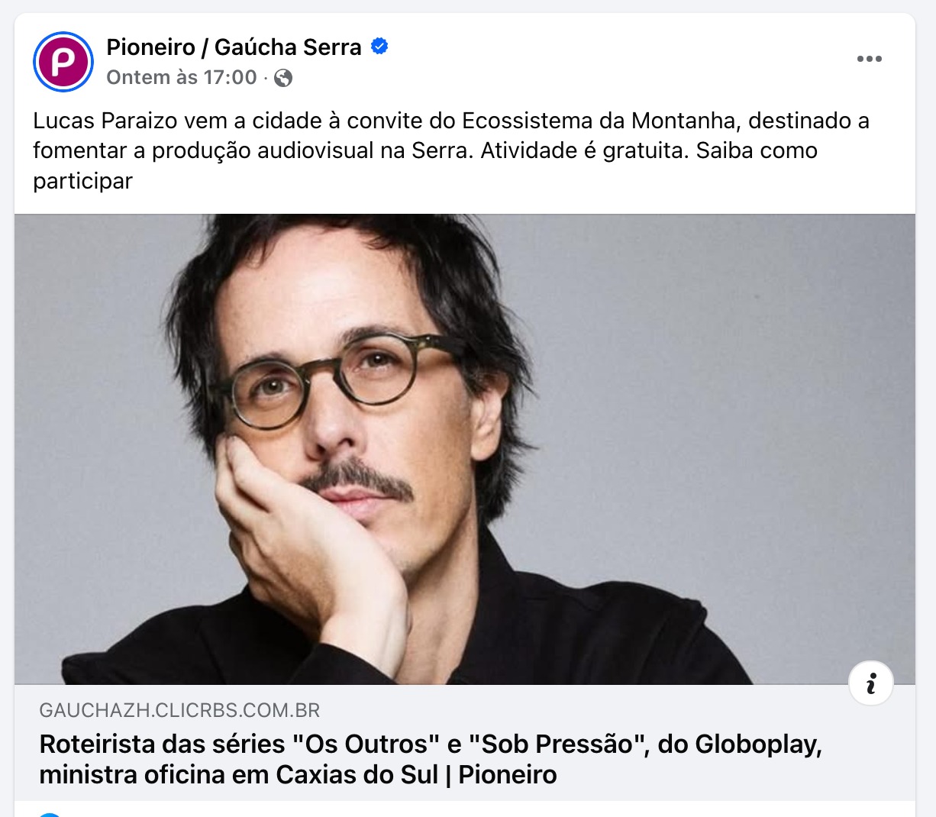Open the article headline about "Os Outros" roteirista
This screenshot has width=936, height=817.
431,759
